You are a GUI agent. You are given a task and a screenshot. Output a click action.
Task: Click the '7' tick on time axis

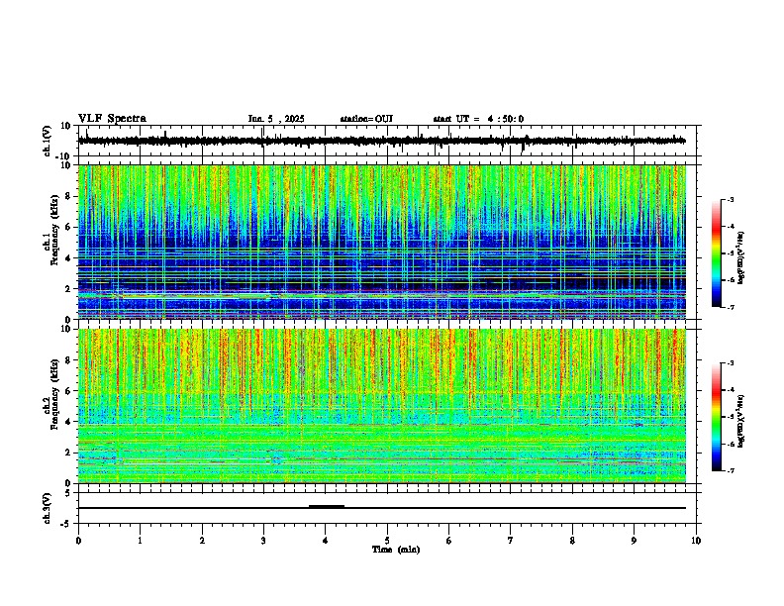(x=511, y=541)
